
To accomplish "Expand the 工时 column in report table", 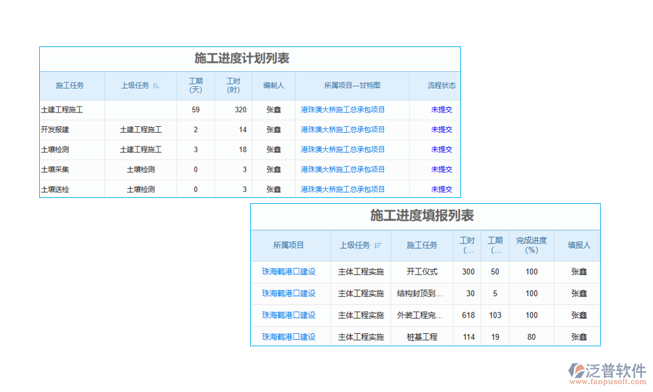I will [x=468, y=245].
